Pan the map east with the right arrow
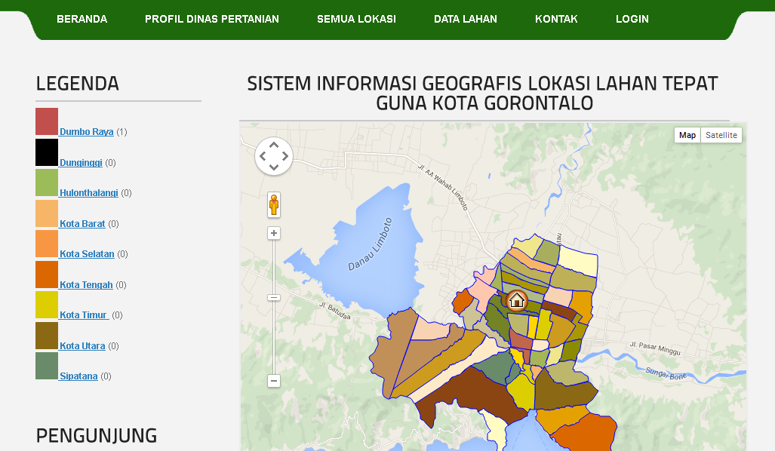Screen dimensions: 775x451 [285, 156]
